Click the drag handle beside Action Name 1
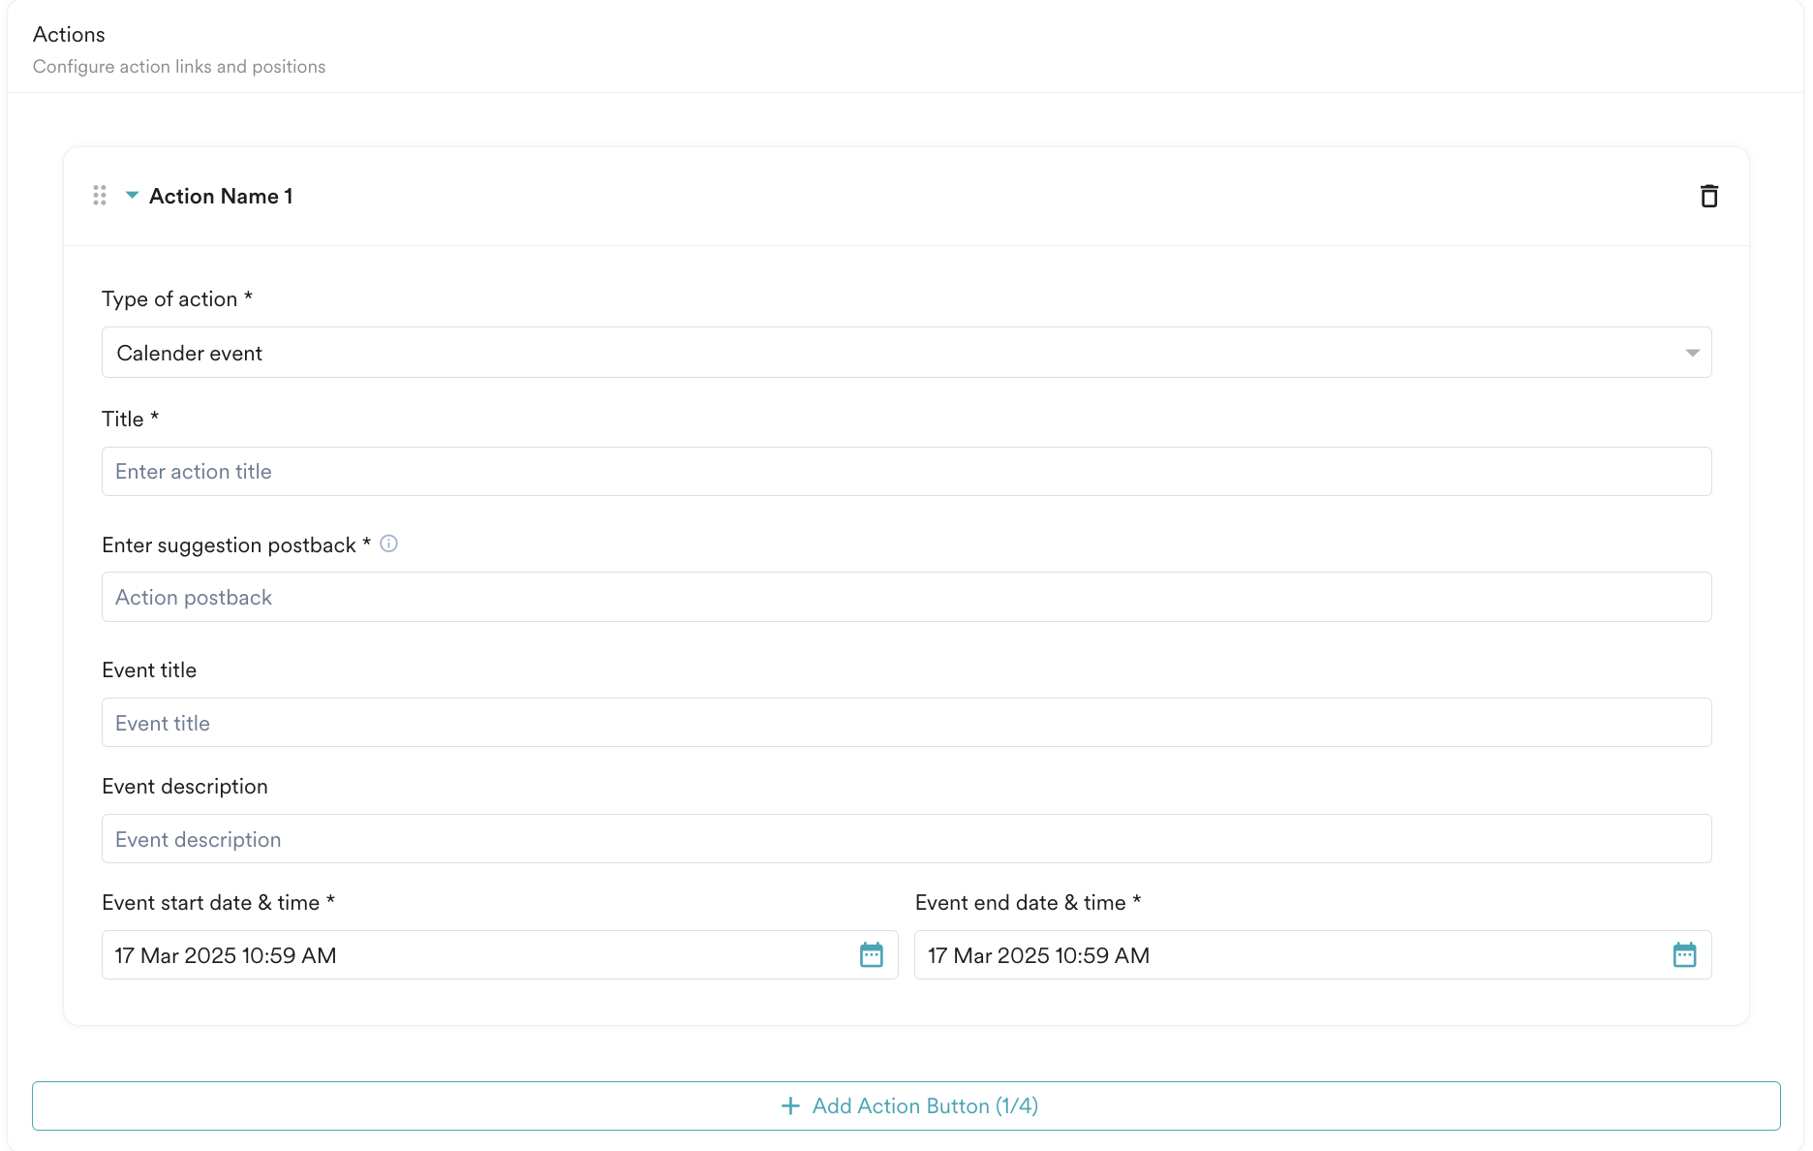Screen dimensions: 1813x1151 coord(100,196)
